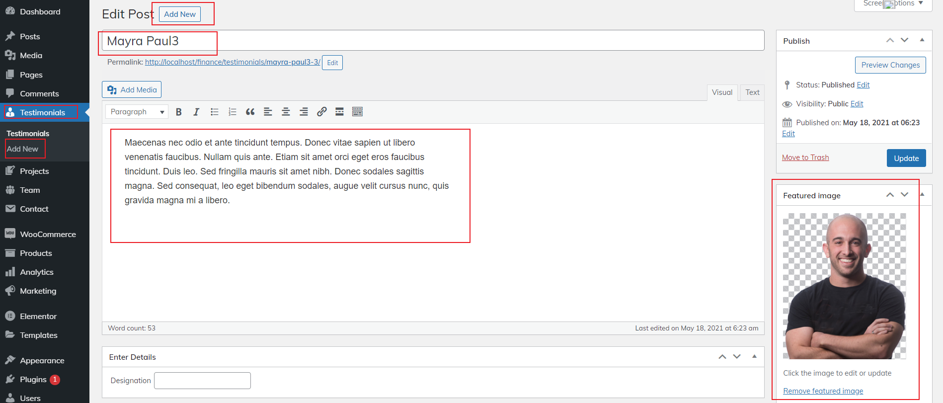This screenshot has height=403, width=943.
Task: Expand the Screen Options panel
Action: (x=893, y=4)
